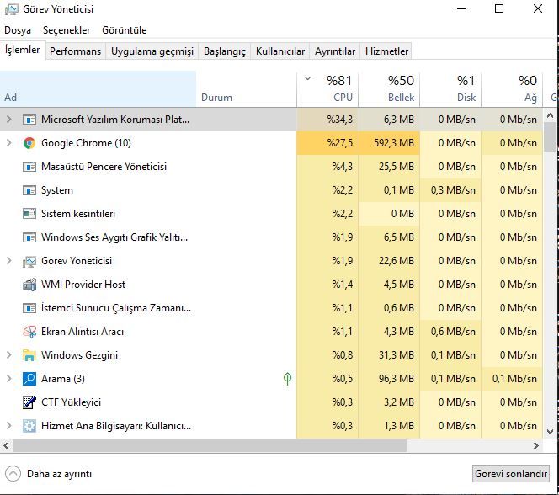The image size is (559, 495).
Task: Click the horizontal scrollbar left arrow
Action: pyautogui.click(x=6, y=445)
